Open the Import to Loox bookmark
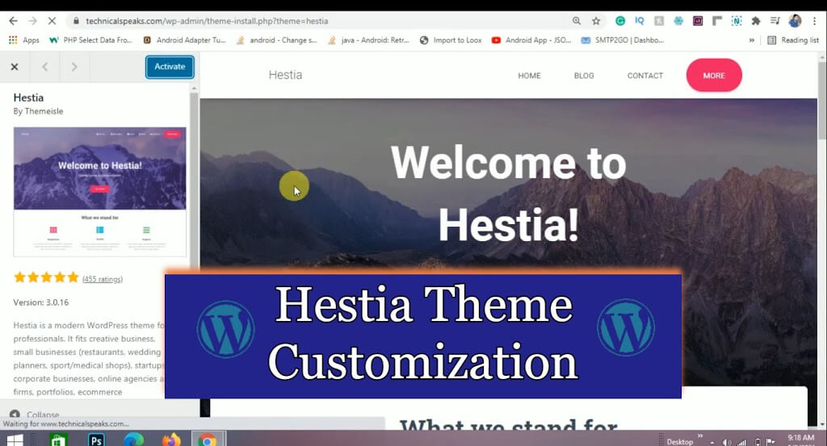This screenshot has width=827, height=446. coord(451,40)
